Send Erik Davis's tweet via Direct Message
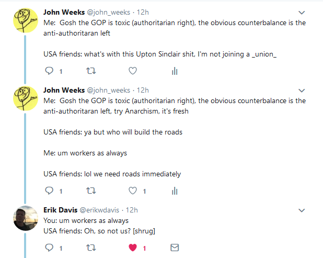The height and width of the screenshot is (258, 323). (x=175, y=248)
